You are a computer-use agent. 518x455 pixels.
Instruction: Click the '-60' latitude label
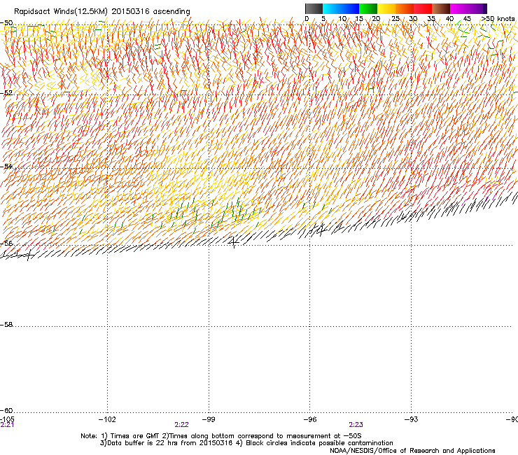point(6,410)
